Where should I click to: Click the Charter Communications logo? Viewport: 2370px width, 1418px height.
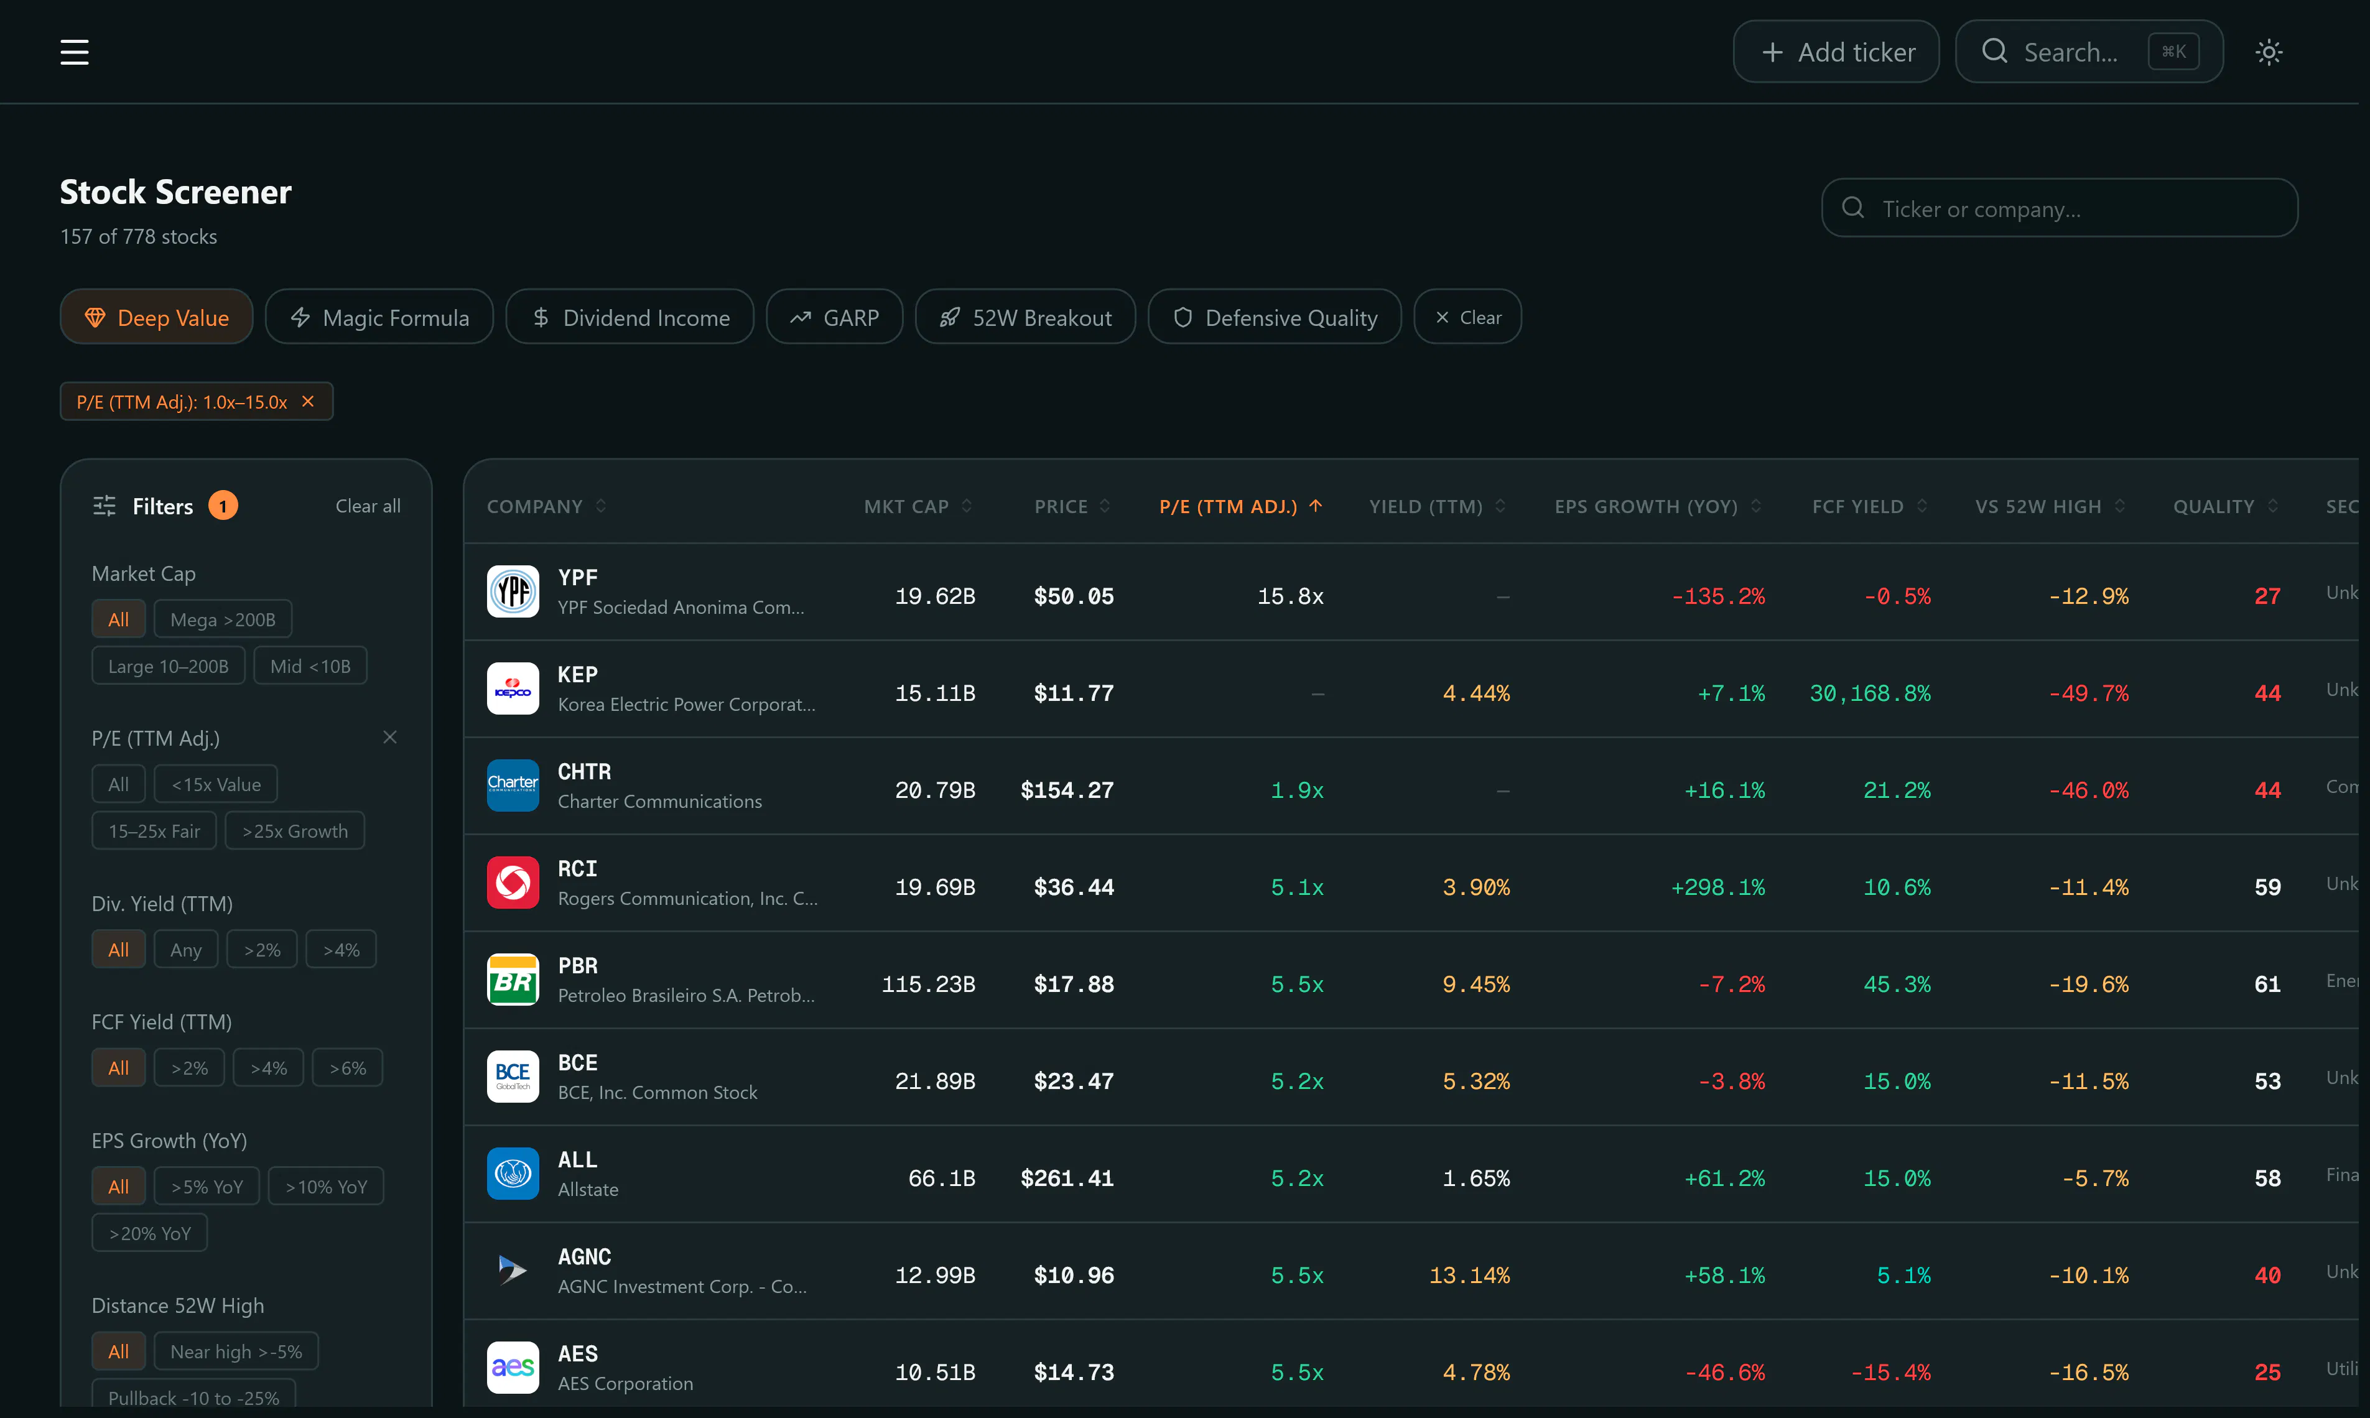point(513,785)
